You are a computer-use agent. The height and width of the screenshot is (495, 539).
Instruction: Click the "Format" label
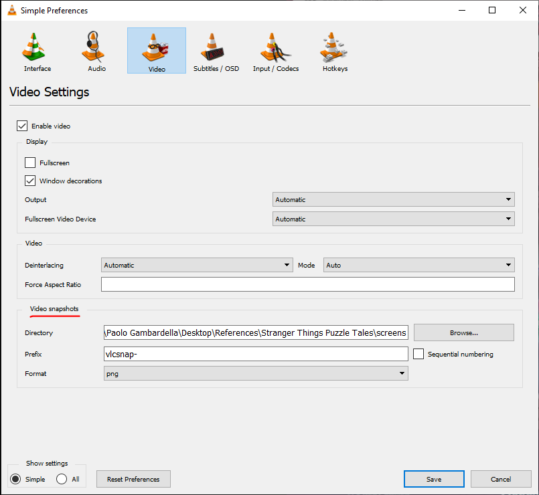pos(35,374)
